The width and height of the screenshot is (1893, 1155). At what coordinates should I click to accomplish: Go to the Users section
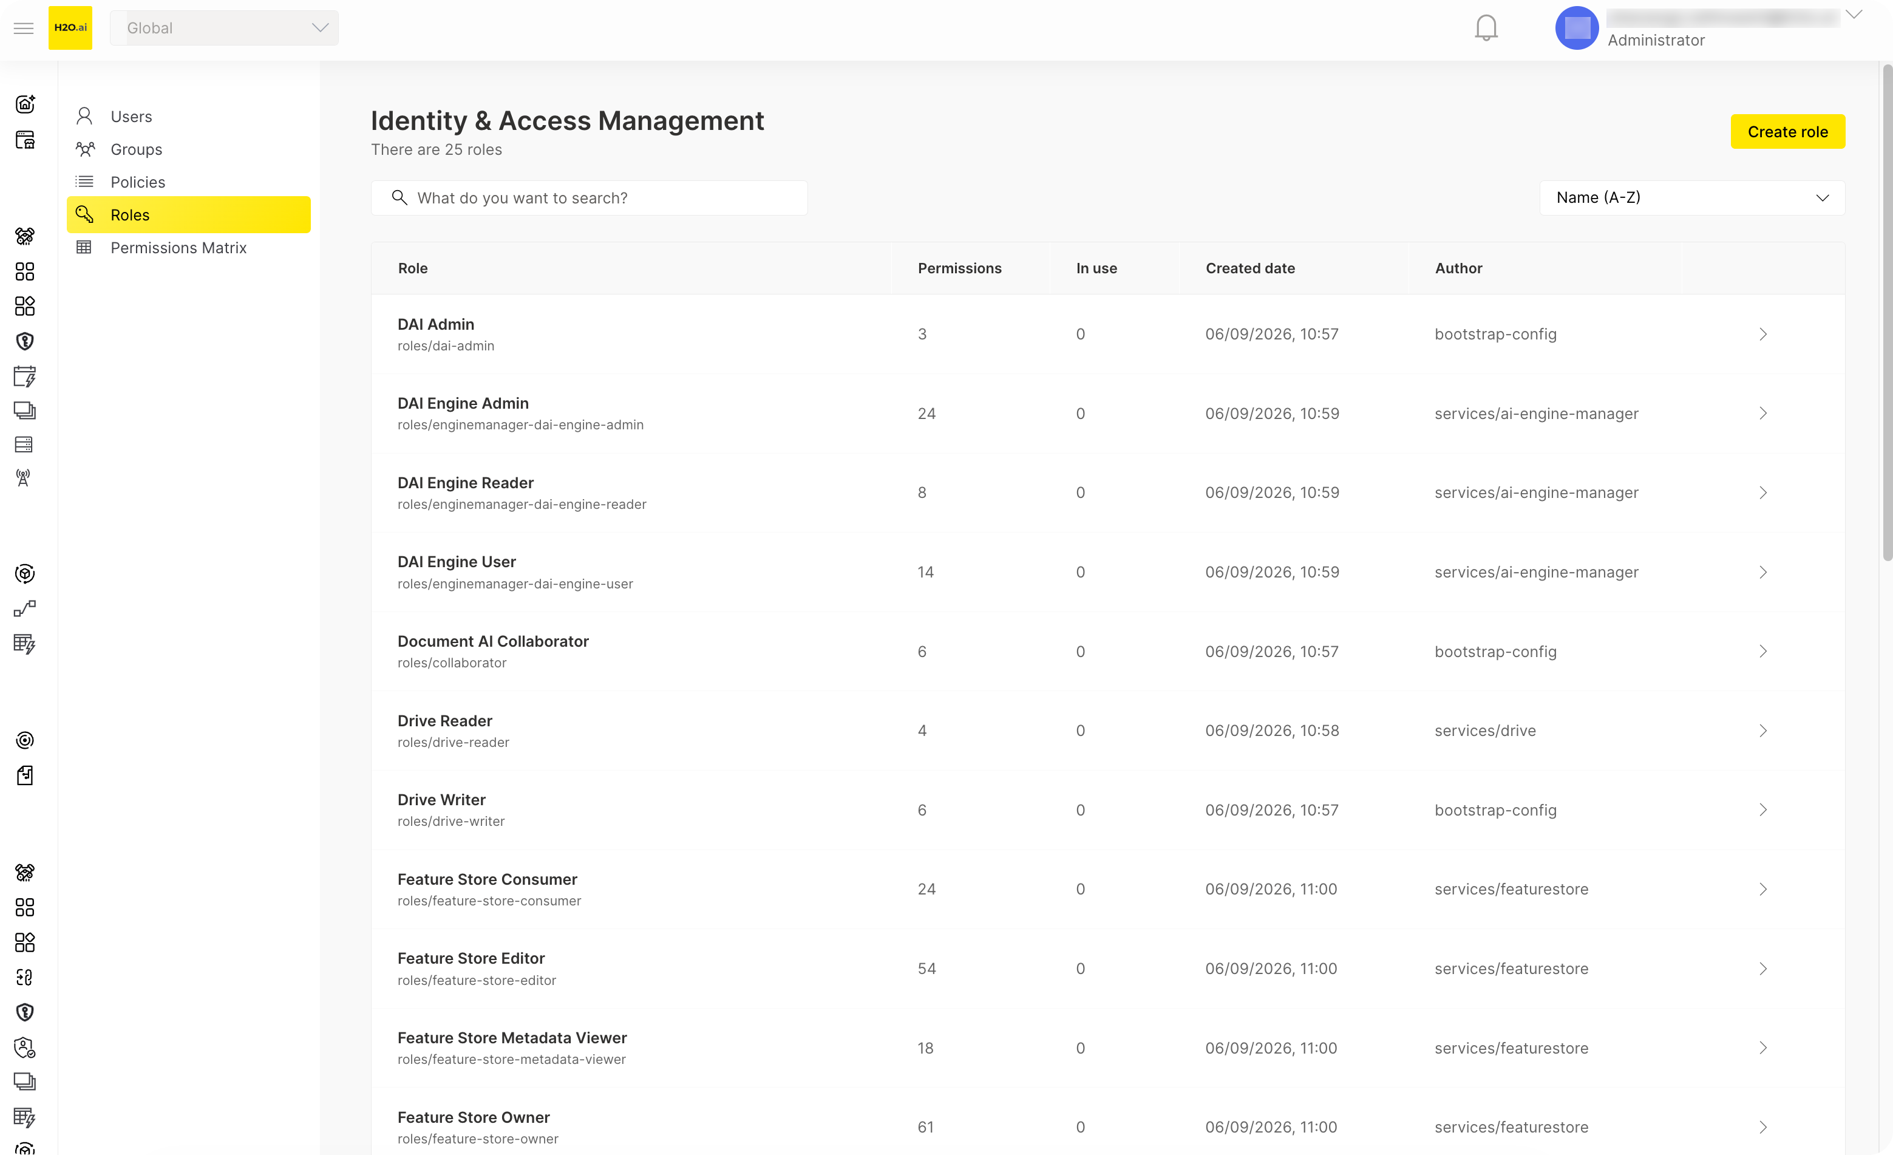tap(189, 116)
